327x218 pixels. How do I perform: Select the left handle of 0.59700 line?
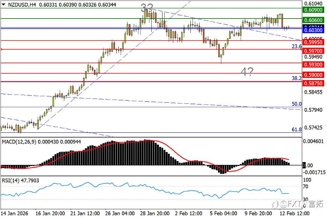coord(1,50)
